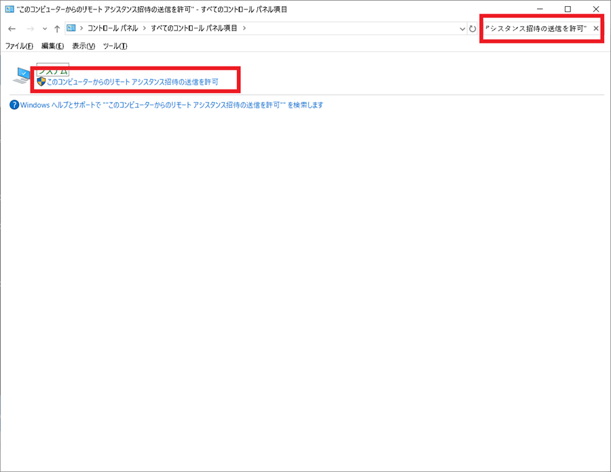Viewport: 611px width, 472px height.
Task: Open the address bar history dropdown
Action: [462, 28]
